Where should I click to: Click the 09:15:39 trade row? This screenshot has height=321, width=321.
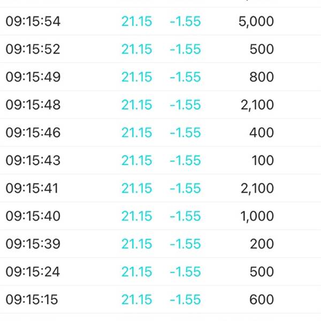coord(160,244)
